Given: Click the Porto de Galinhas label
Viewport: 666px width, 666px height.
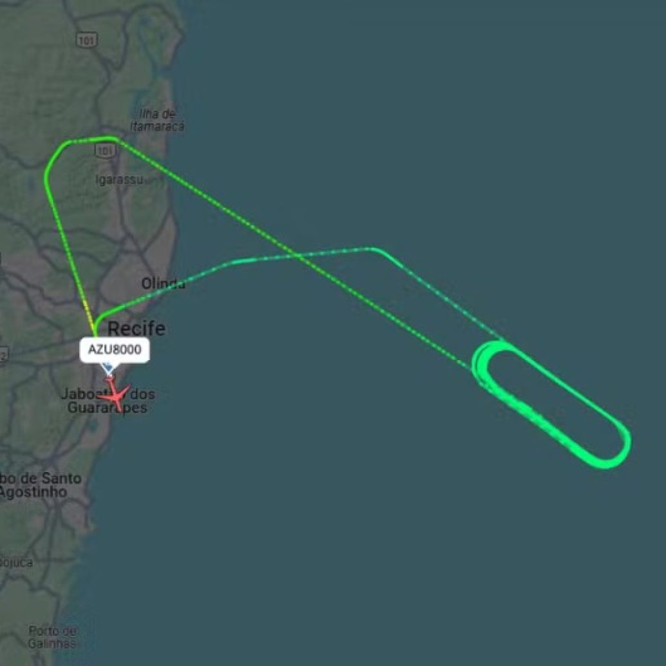Looking at the screenshot, I should [x=52, y=637].
